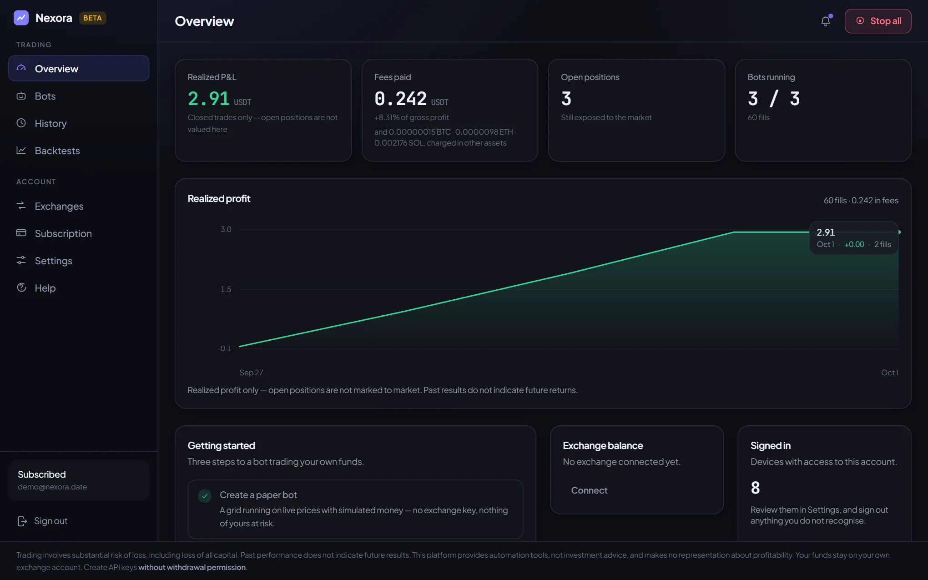Screen dimensions: 928x580
Task: Open the Bots page
Action: (x=79, y=96)
